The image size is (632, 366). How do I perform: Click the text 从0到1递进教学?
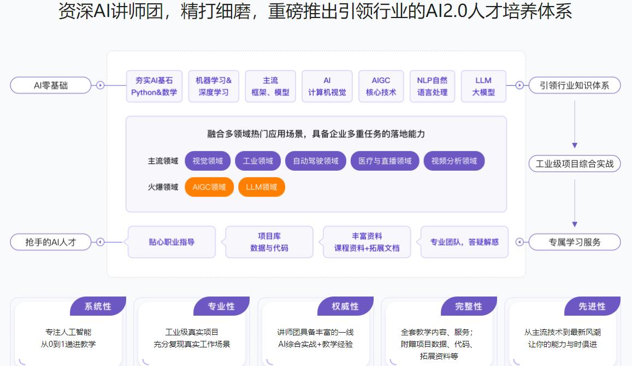(x=68, y=344)
